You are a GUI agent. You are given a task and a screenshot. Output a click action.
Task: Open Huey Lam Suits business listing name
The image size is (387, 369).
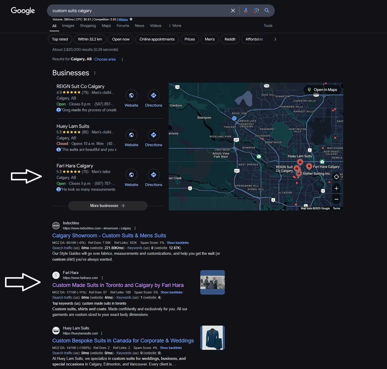point(73,126)
